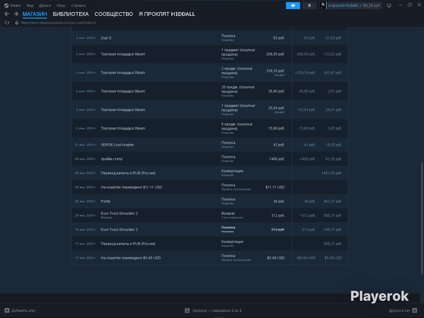This screenshot has width=424, height=318.
Task: Switch to the МАГАЗИН tab
Action: 35,14
